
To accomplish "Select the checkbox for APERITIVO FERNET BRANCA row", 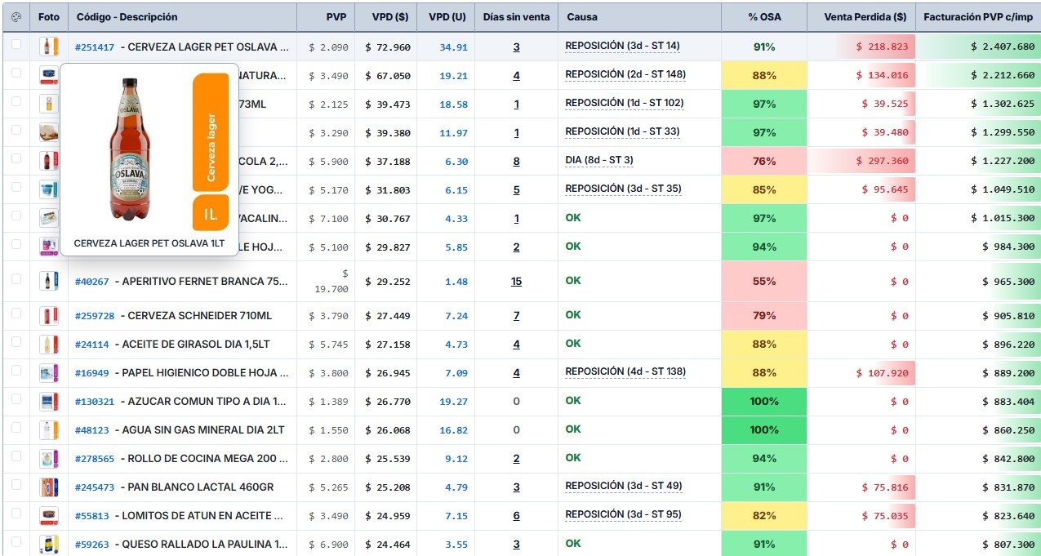I will tap(16, 279).
